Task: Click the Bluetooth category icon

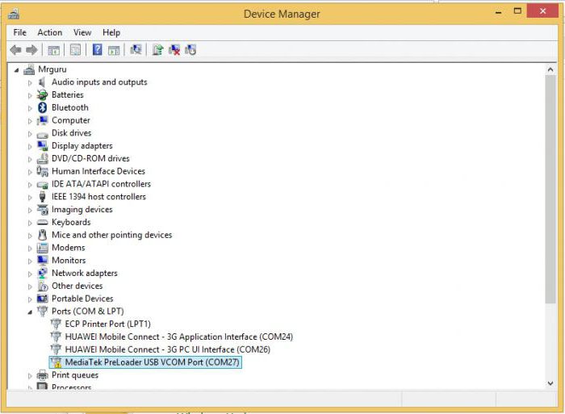Action: click(43, 107)
